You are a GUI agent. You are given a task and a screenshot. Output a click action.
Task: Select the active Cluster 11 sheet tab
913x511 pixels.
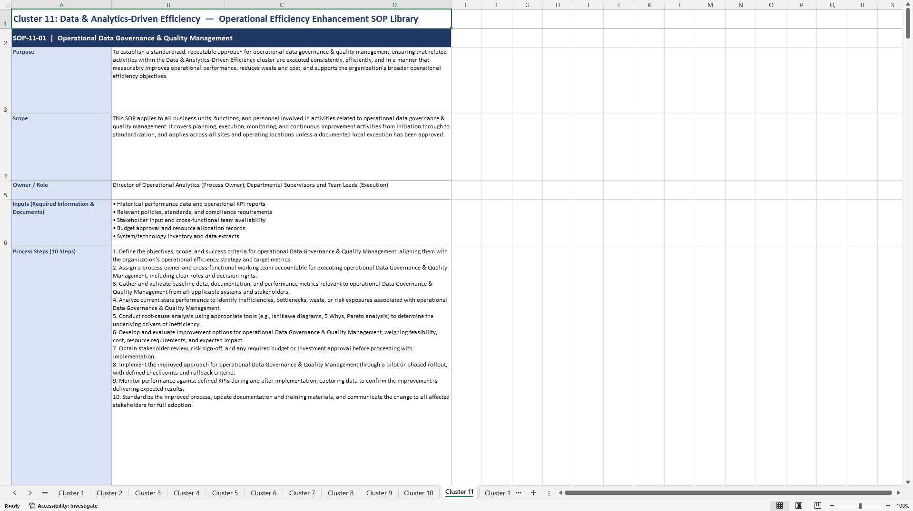tap(460, 492)
